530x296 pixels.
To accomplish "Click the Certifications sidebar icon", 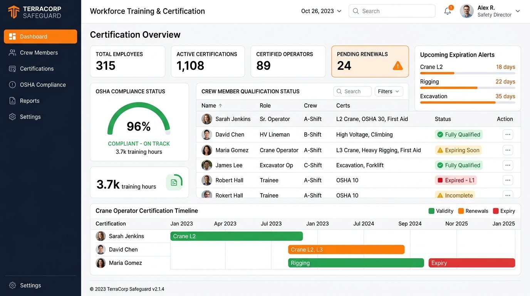I will click(x=12, y=69).
